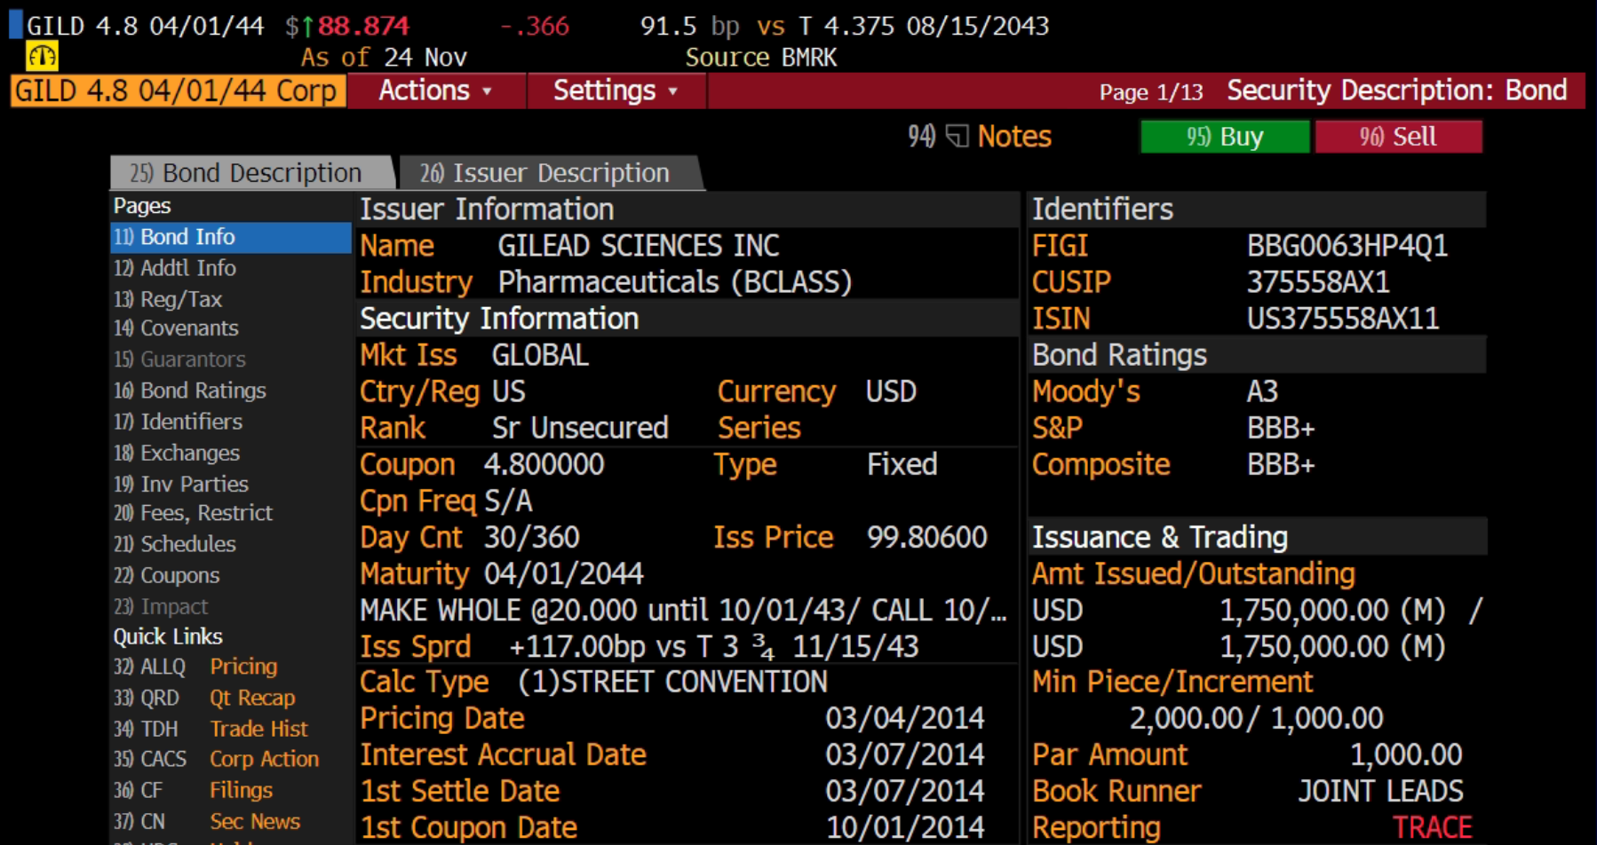Viewport: 1597px width, 845px height.
Task: Click the S&P rating BBB+
Action: click(1280, 428)
